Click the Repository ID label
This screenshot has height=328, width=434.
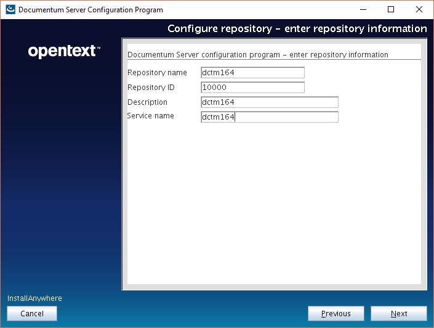coord(151,88)
